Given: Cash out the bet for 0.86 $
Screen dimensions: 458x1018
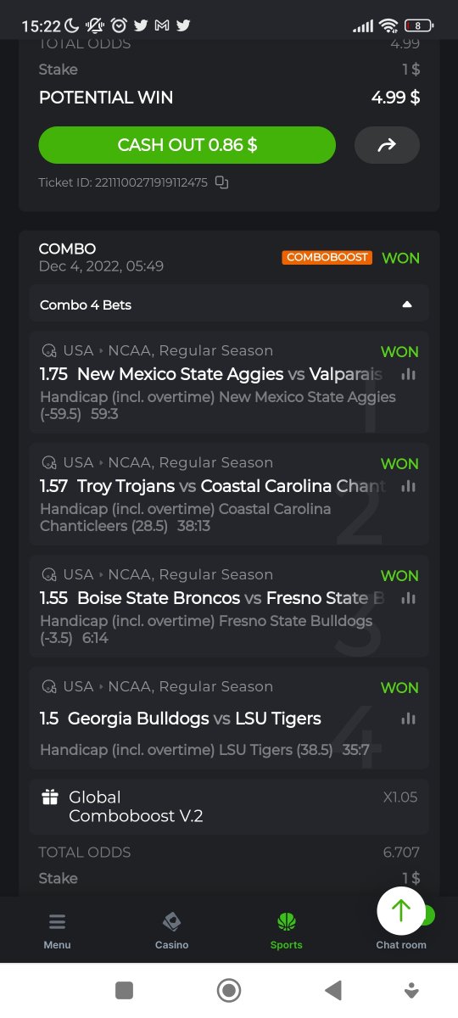Looking at the screenshot, I should tap(187, 145).
